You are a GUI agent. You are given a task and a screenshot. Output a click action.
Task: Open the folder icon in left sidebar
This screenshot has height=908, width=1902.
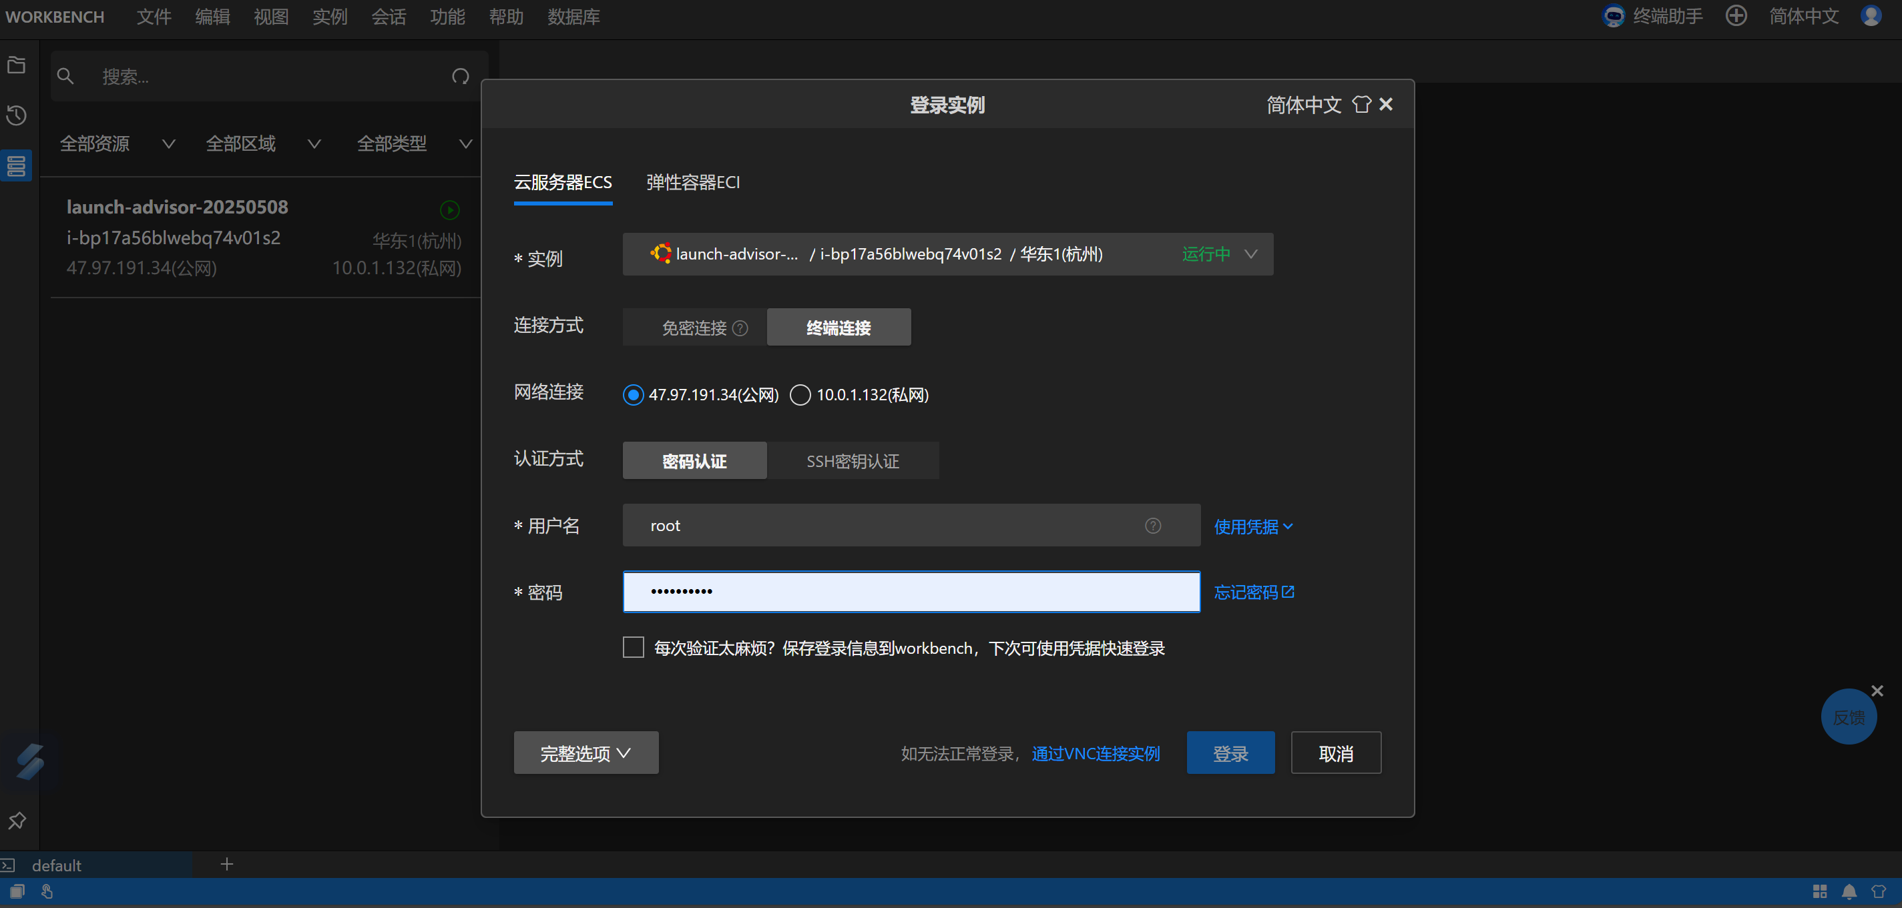pyautogui.click(x=16, y=65)
